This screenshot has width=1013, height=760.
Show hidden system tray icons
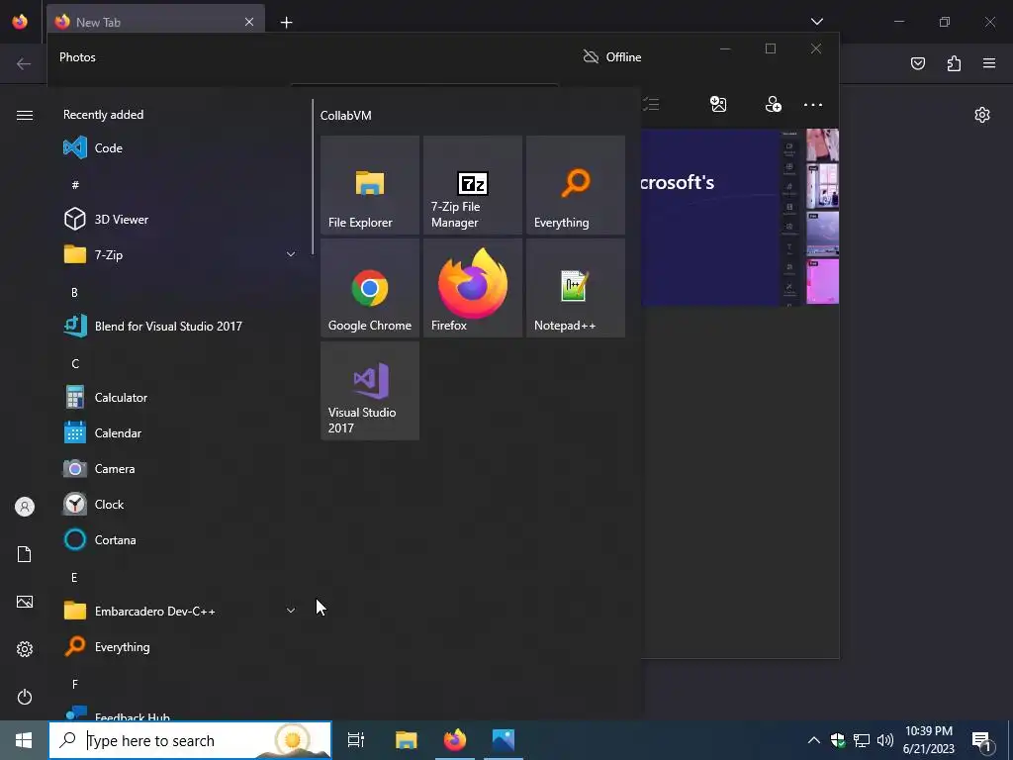coord(814,740)
